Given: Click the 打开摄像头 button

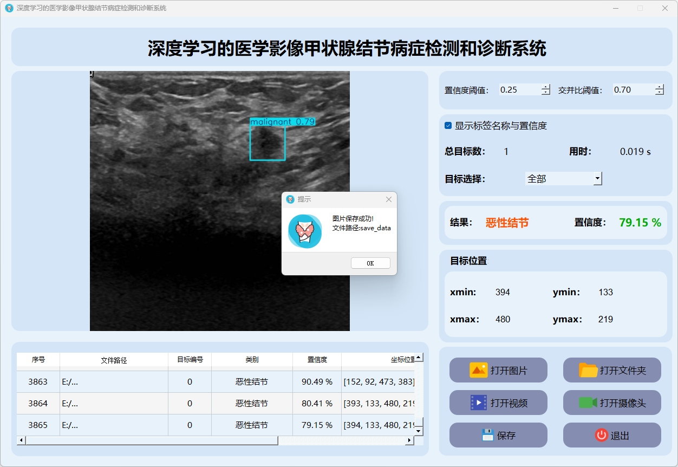Looking at the screenshot, I should [x=612, y=403].
